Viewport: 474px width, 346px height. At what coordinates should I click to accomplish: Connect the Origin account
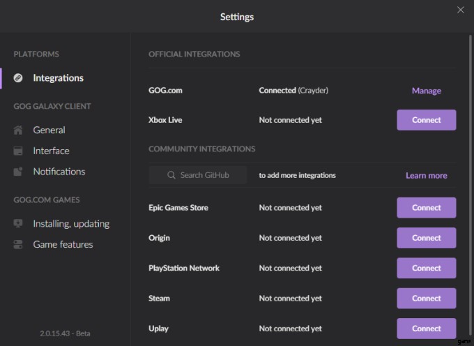(x=426, y=238)
